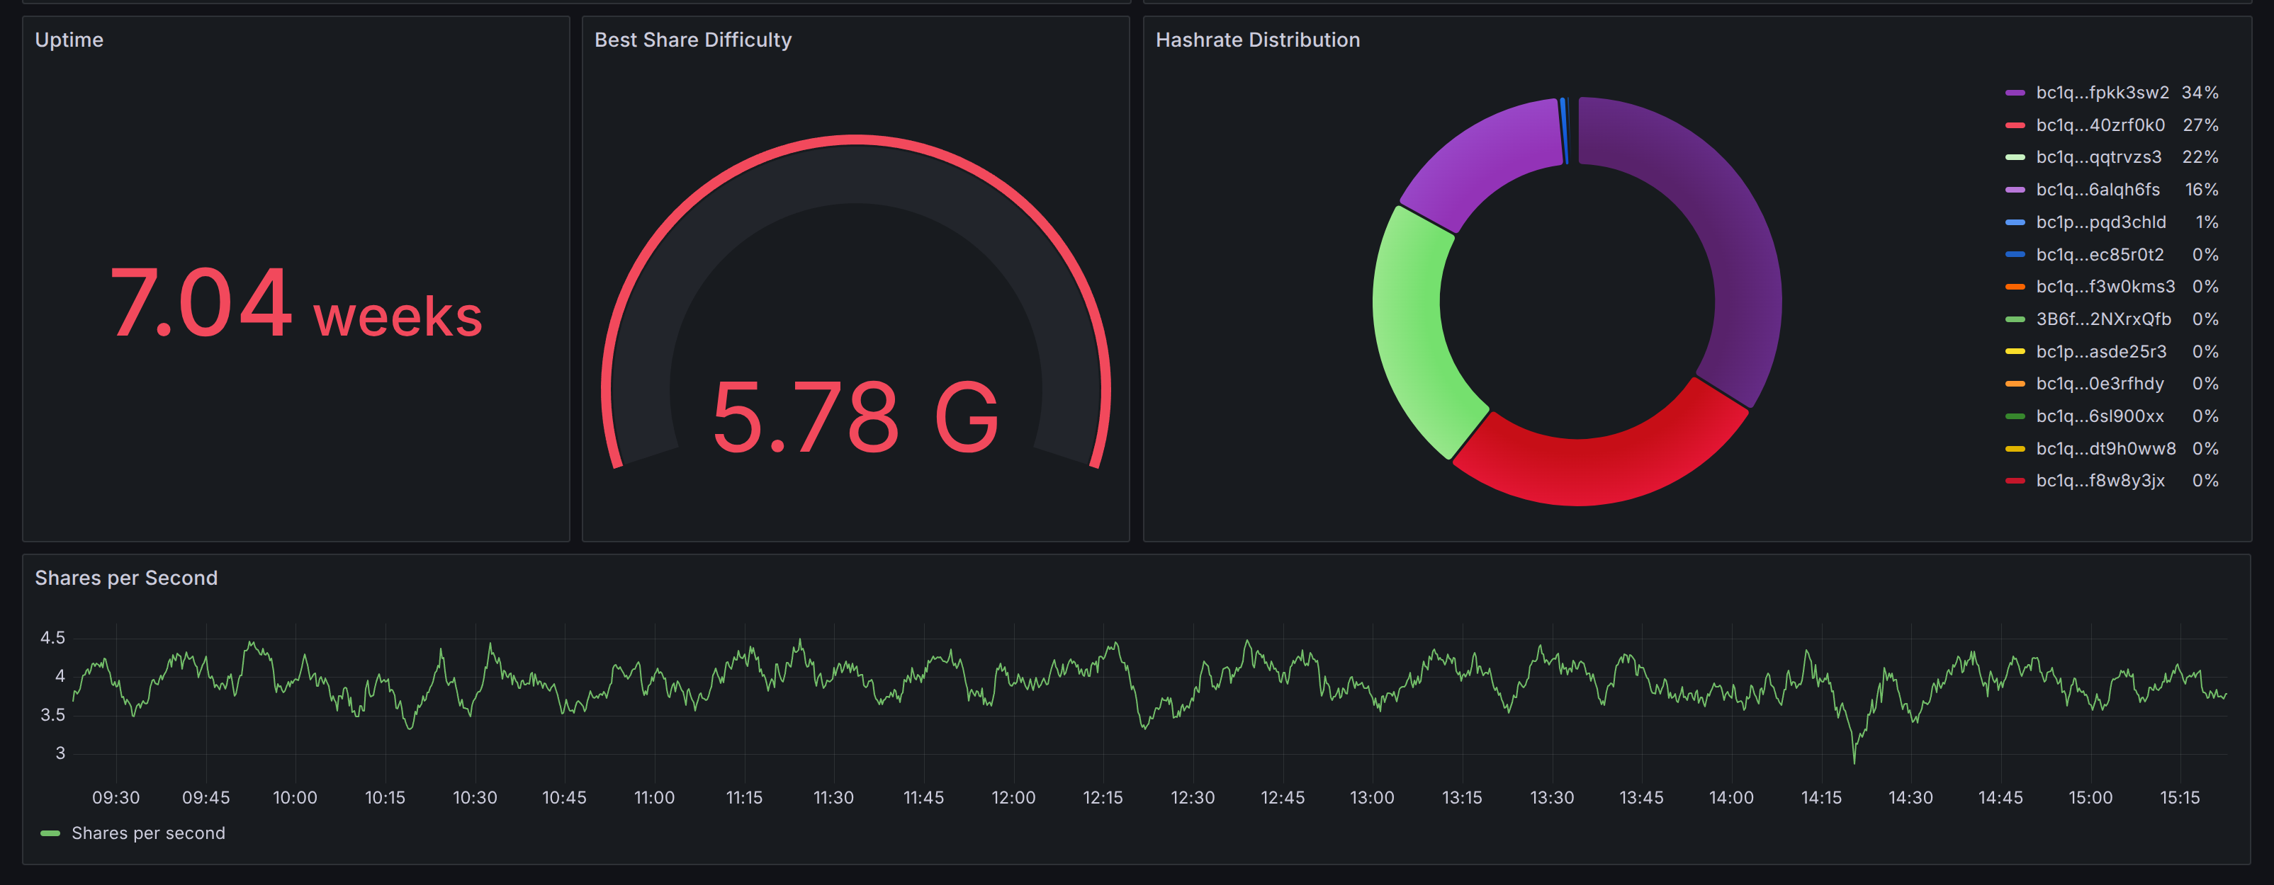Open the Uptime panel title menu
This screenshot has height=885, width=2274.
tap(69, 40)
